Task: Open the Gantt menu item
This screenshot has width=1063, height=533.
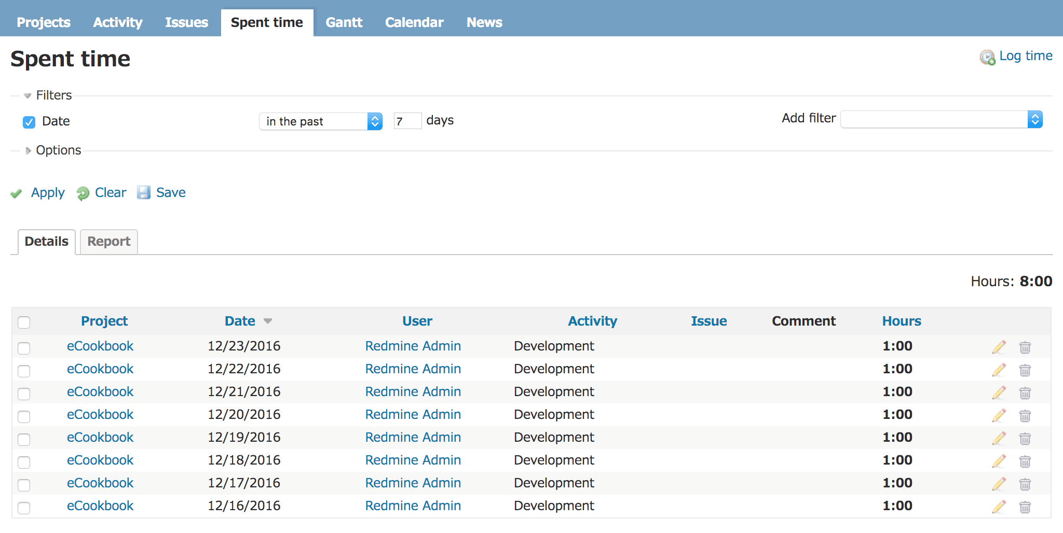Action: [x=344, y=22]
